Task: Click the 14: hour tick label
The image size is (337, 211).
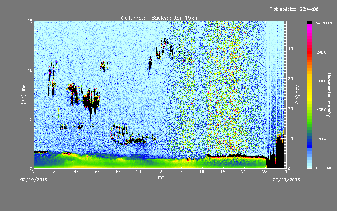Action: tap(181, 172)
